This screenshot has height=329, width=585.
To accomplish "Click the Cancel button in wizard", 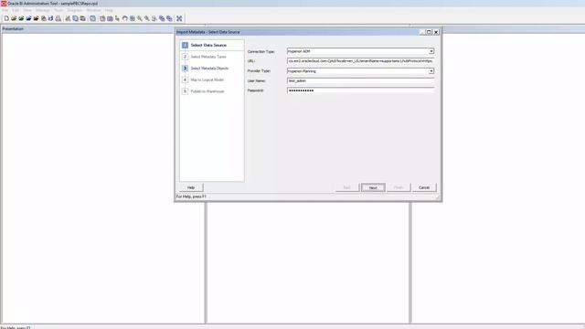I will point(424,187).
